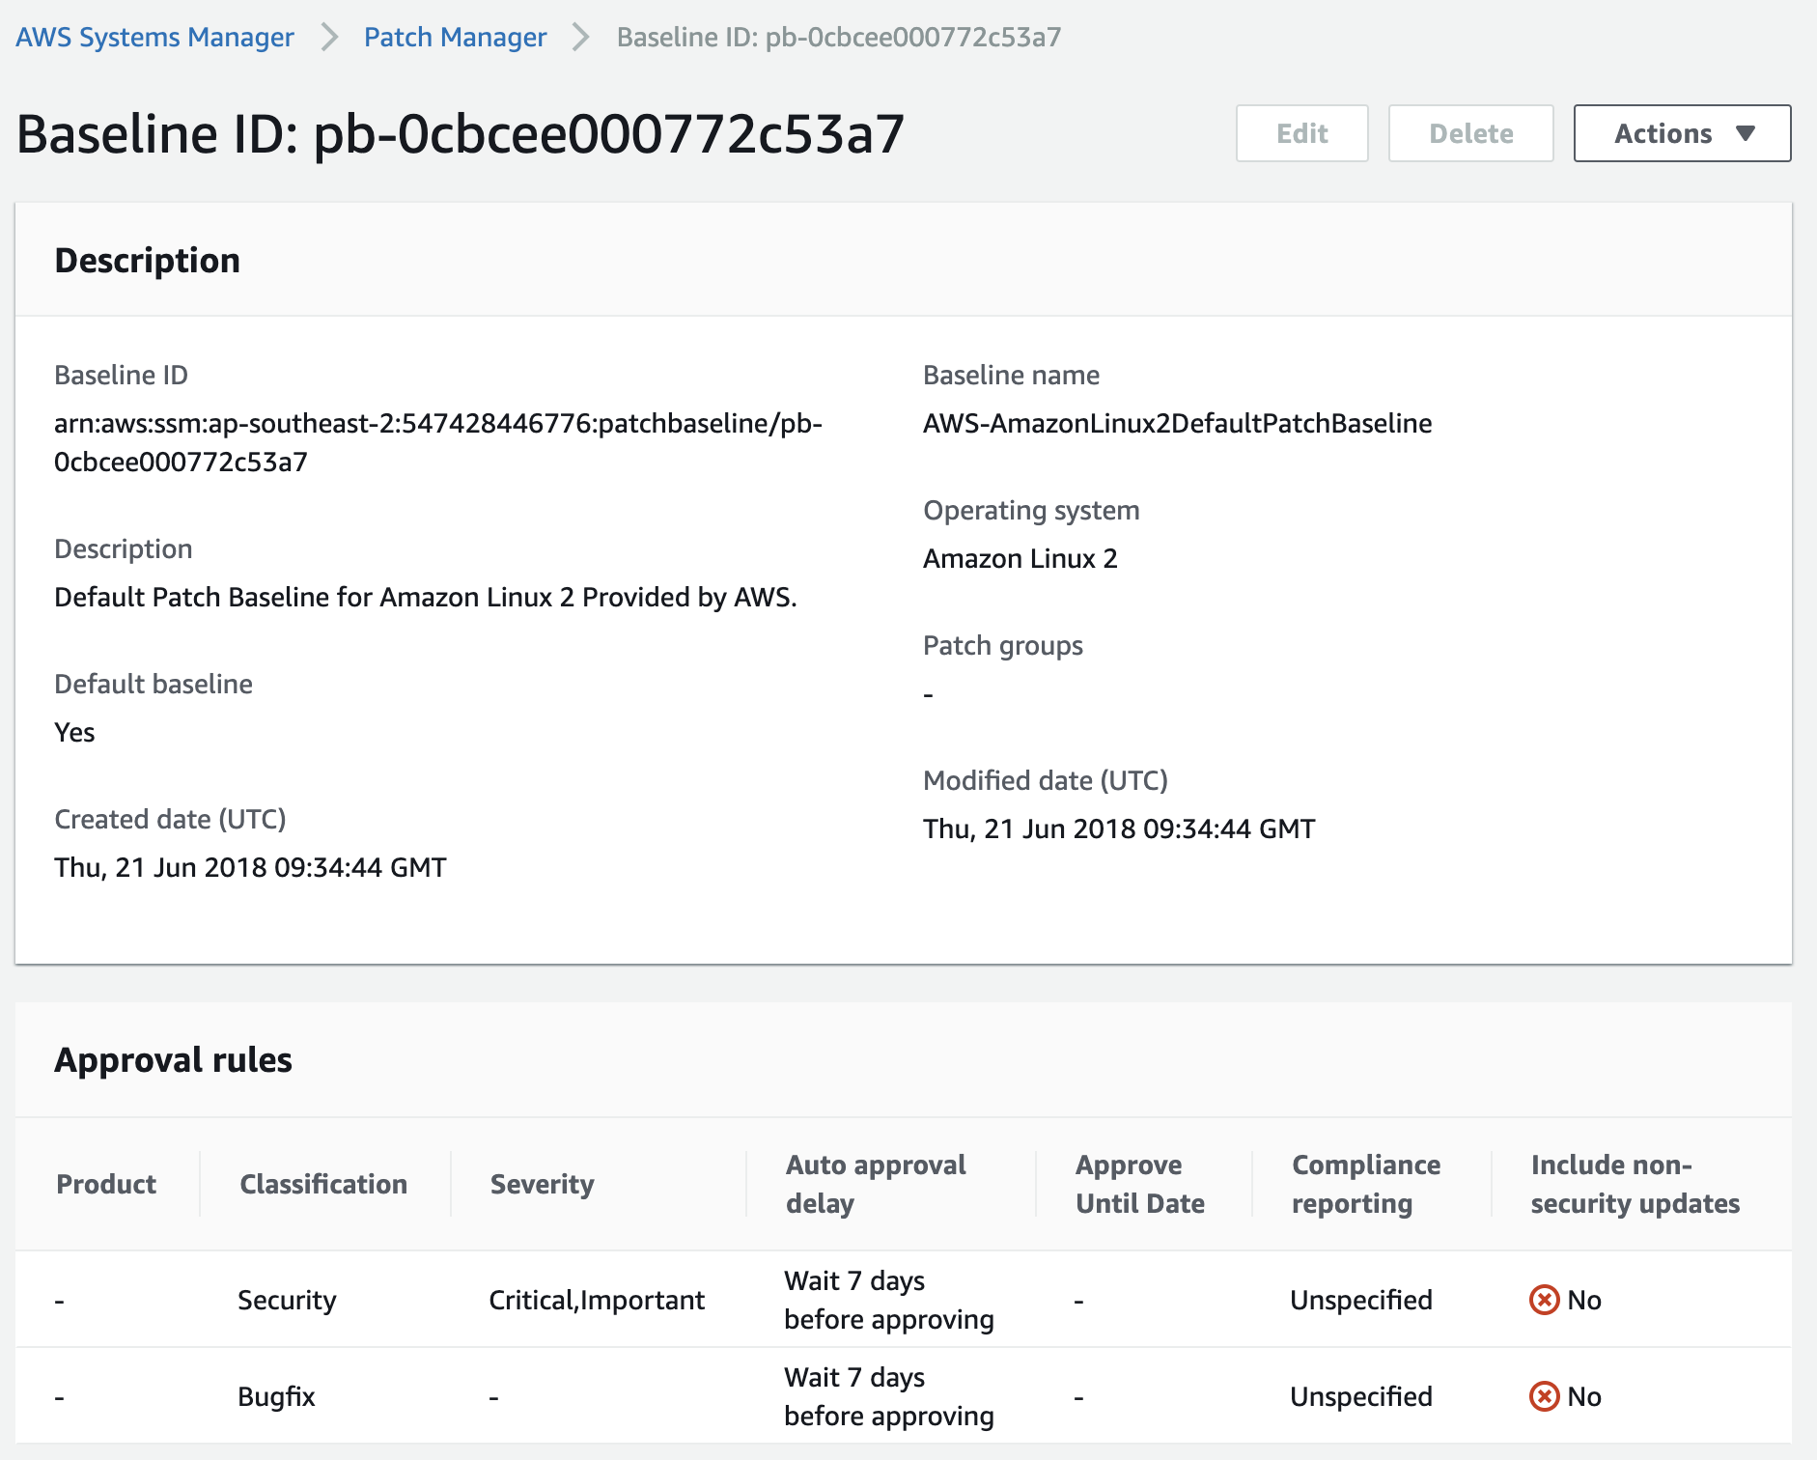Click breadcrumb chevron after Patch Manager

tap(581, 37)
